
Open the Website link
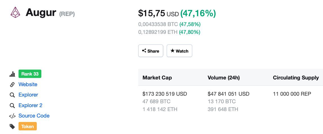tap(28, 84)
